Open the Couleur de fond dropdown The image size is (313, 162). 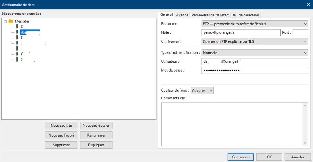(x=202, y=90)
